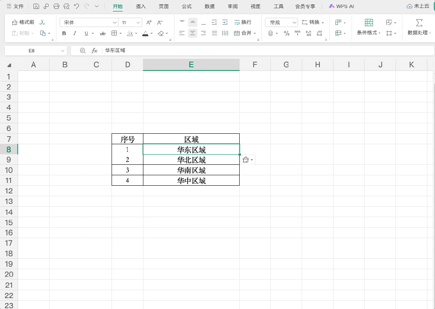Undo the last action

click(77, 6)
